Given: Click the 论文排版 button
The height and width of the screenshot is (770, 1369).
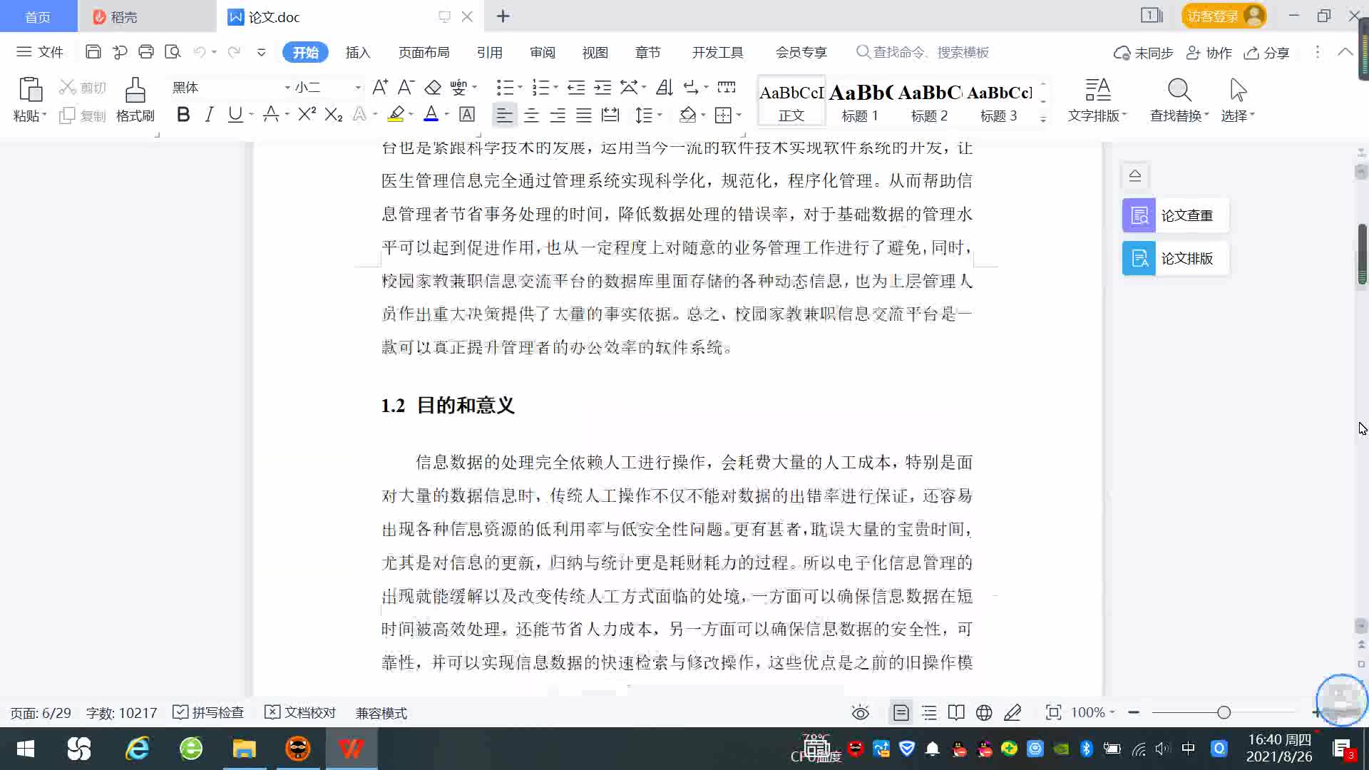Looking at the screenshot, I should tap(1175, 258).
